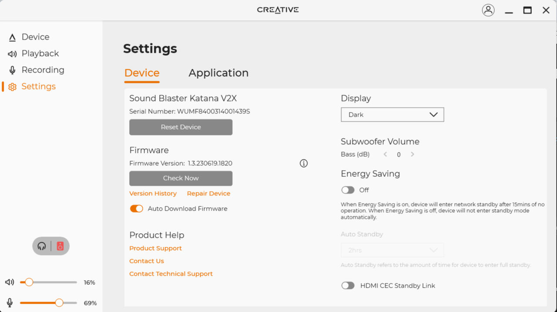
Task: Click the firmware version 1.3.230619.1820 text
Action: click(x=210, y=163)
